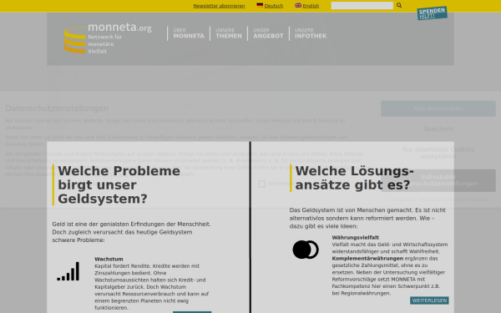Click the bold word Komplementärwährungen
This screenshot has width=501, height=313.
coord(367,259)
